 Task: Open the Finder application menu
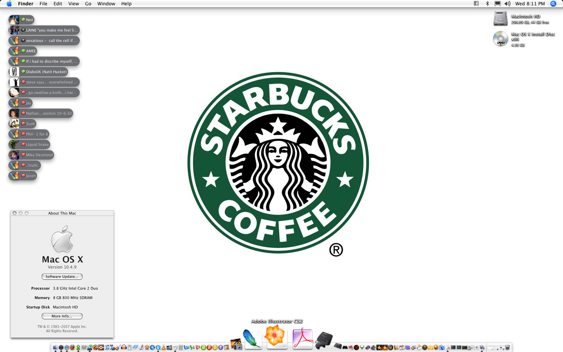click(25, 4)
